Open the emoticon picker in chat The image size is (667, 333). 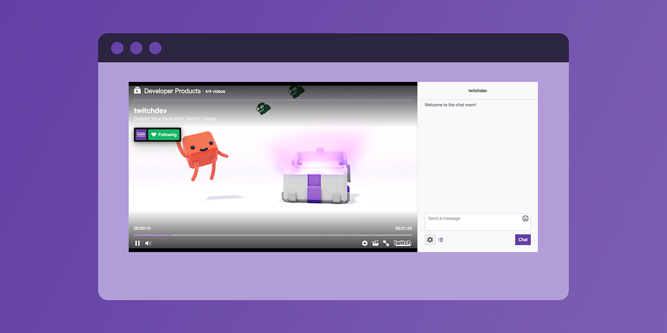[x=526, y=219]
